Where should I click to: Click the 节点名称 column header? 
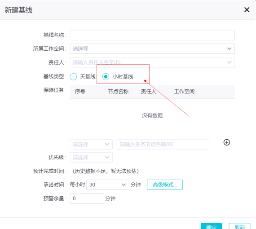pyautogui.click(x=118, y=92)
